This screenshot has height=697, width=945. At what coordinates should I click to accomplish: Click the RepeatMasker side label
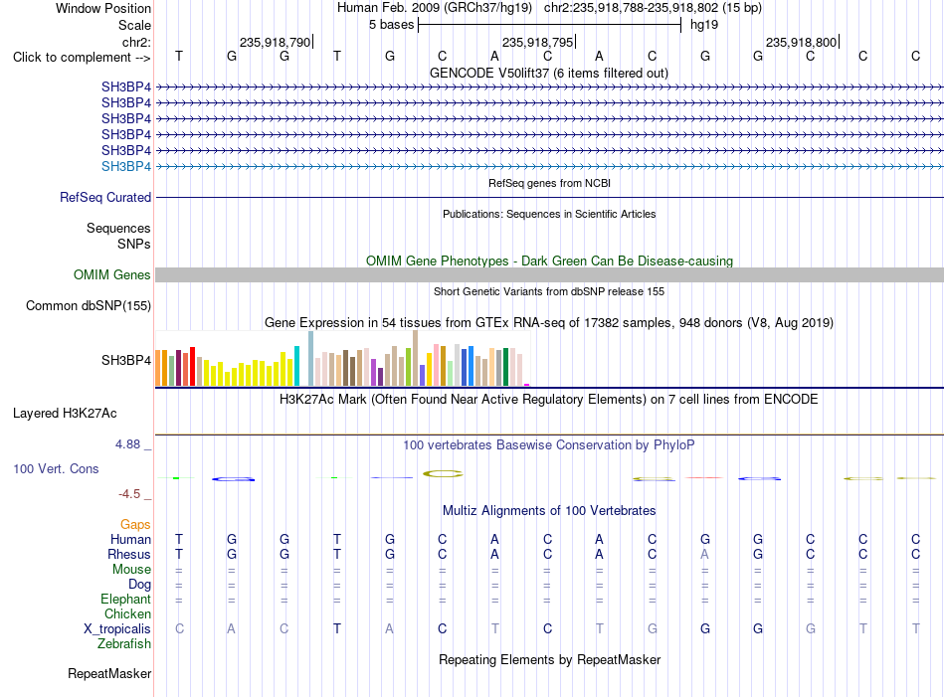(x=109, y=673)
